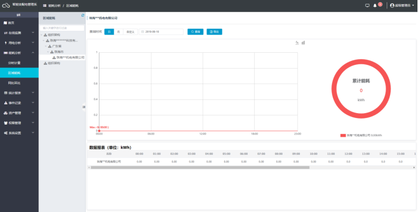Click the 珠海市 node organization icon
Viewport: 418px width, 212px height.
[x=52, y=52]
